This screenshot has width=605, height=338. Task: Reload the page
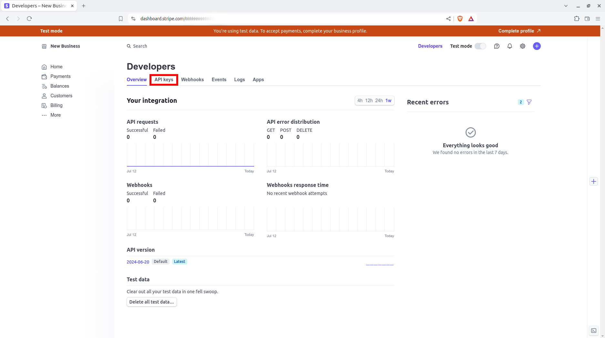point(29,19)
